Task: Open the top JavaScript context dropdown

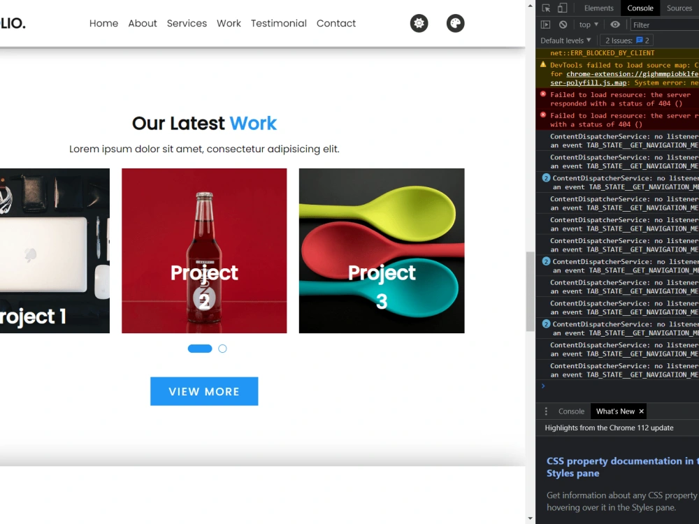Action: coord(589,24)
